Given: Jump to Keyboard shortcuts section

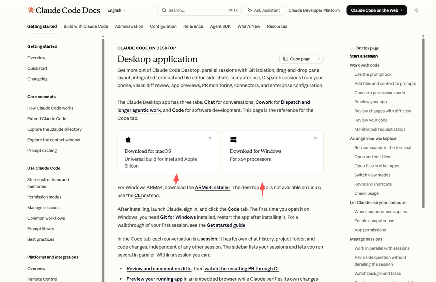Looking at the screenshot, I should point(373,184).
